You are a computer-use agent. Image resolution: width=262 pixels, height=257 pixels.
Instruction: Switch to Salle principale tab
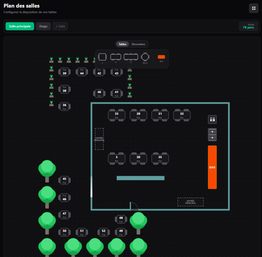point(20,26)
